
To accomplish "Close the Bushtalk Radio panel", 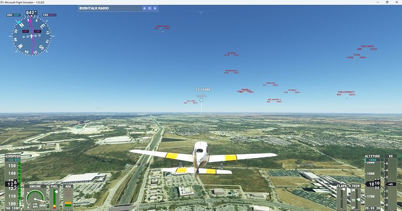I will point(155,8).
